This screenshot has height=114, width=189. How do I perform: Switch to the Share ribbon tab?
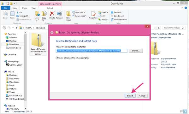24,8
